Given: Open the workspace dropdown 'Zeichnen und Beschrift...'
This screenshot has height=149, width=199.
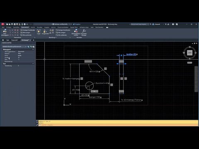Looking at the screenshot, I should pyautogui.click(x=61, y=24).
